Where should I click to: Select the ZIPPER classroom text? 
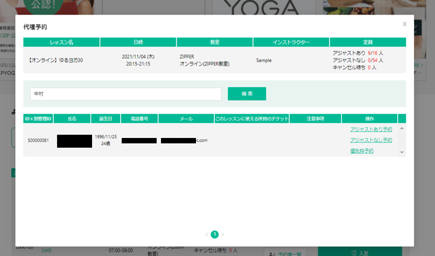coord(187,57)
